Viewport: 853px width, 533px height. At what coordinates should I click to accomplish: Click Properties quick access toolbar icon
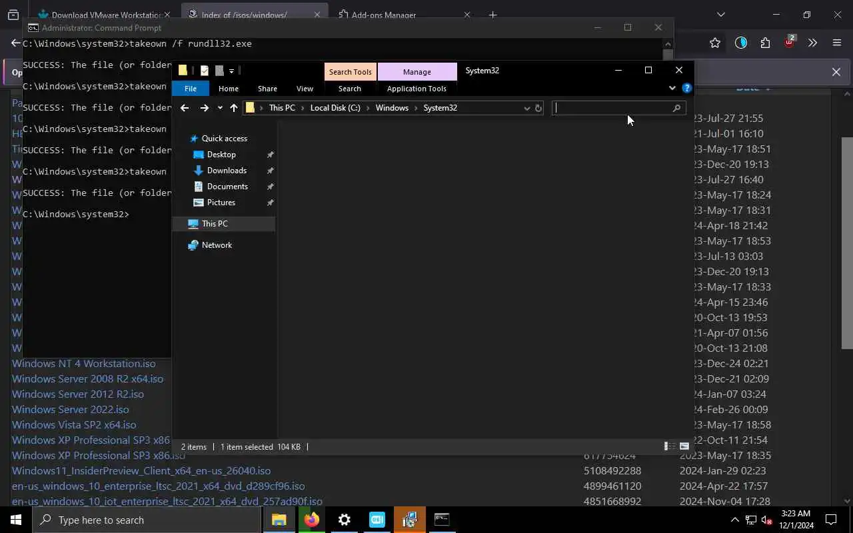tap(204, 71)
